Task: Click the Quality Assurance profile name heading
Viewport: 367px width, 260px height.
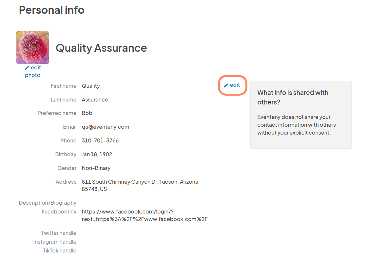Action: 101,48
